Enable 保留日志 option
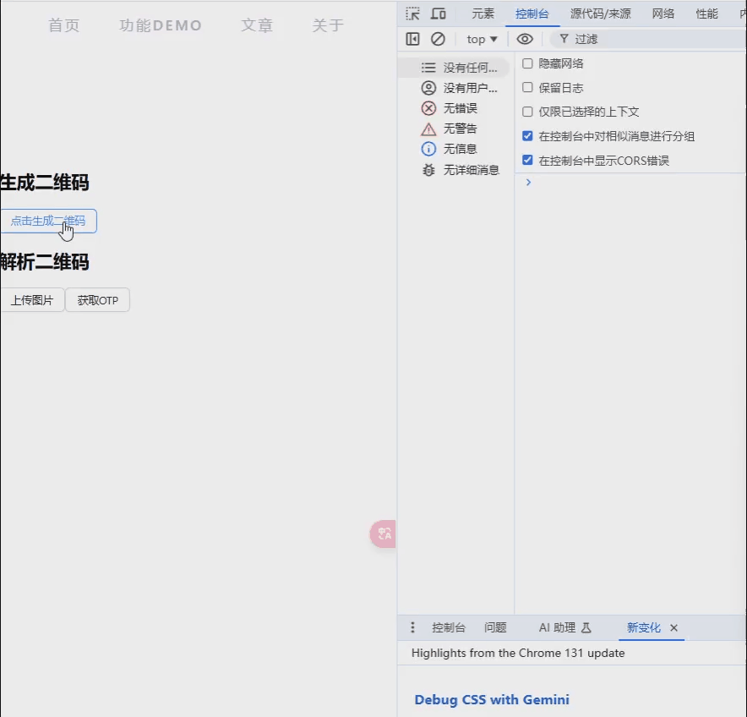Image resolution: width=747 pixels, height=717 pixels. pos(527,87)
